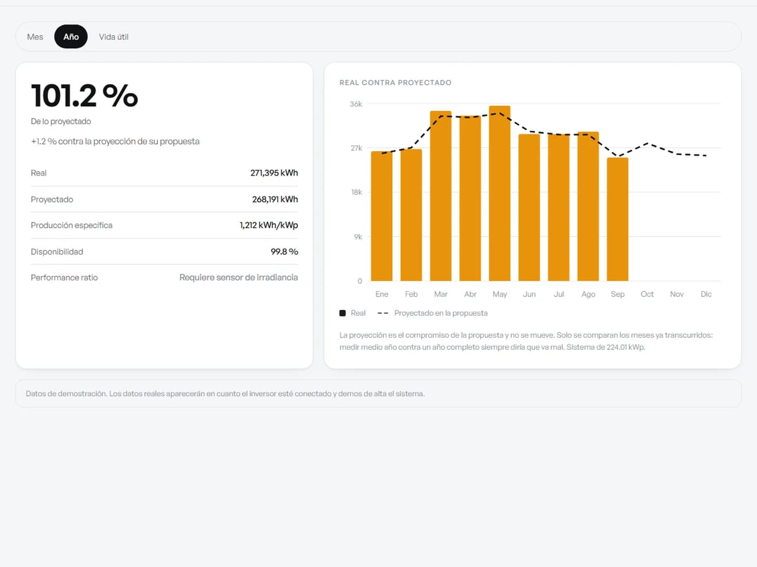
Task: Click the Dic axis label
Action: 706,294
